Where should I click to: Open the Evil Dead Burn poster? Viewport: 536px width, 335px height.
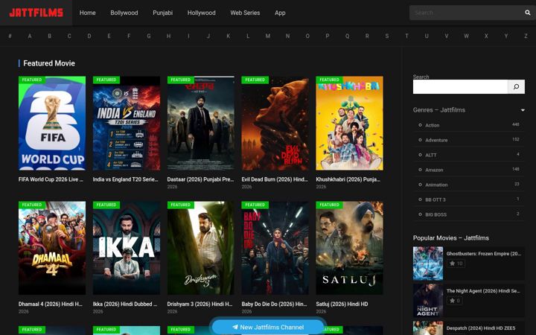pos(275,123)
